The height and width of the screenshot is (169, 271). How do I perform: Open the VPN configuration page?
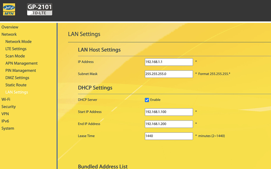(x=5, y=114)
